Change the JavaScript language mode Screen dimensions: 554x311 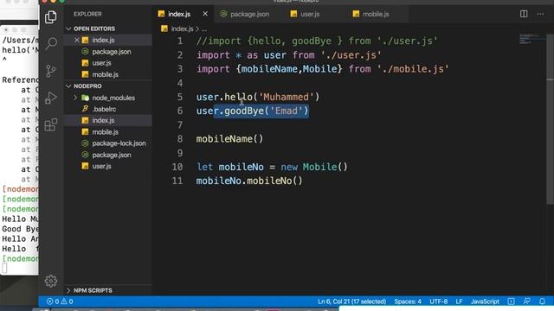(485, 301)
